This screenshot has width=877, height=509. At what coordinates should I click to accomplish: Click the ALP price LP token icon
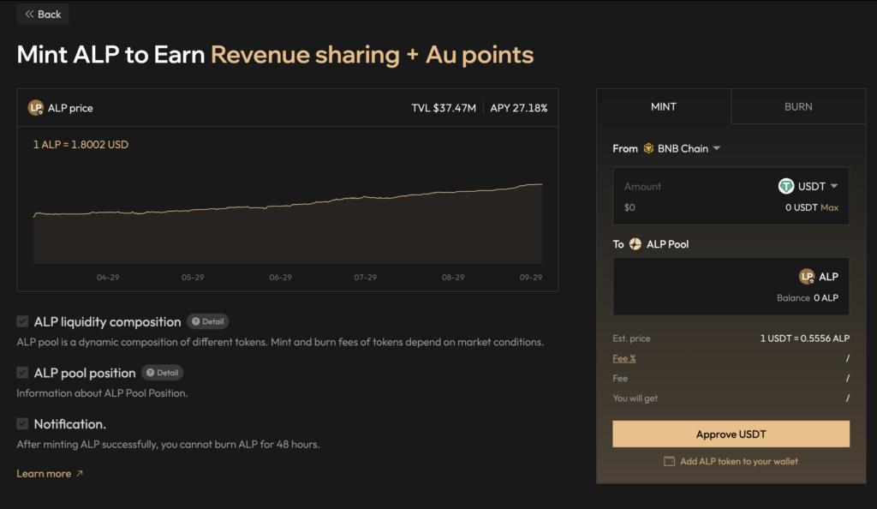(36, 108)
